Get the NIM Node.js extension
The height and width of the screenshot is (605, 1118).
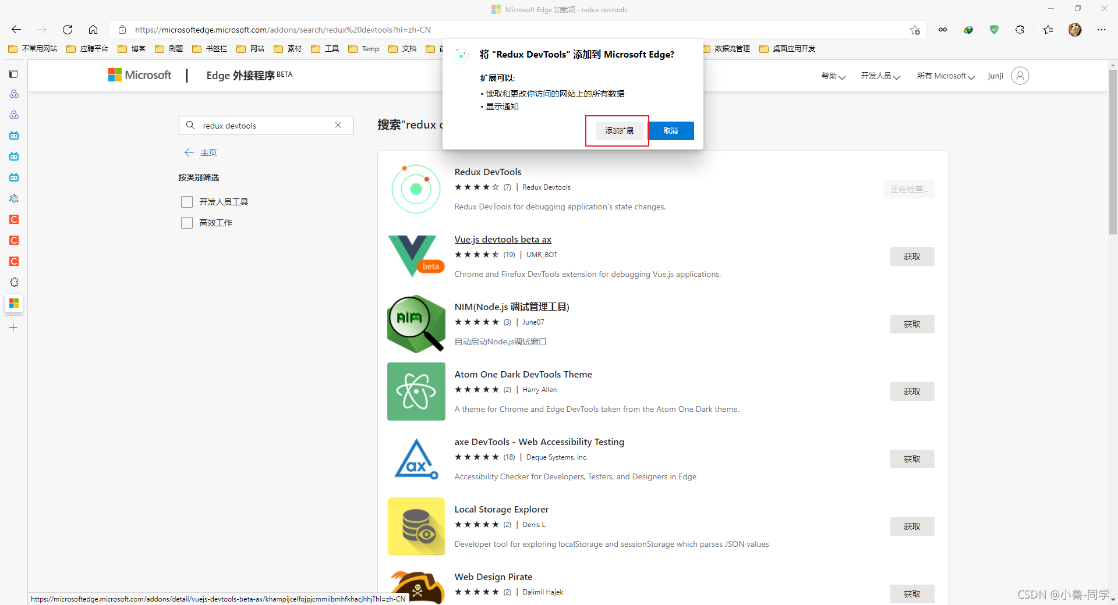tap(912, 324)
